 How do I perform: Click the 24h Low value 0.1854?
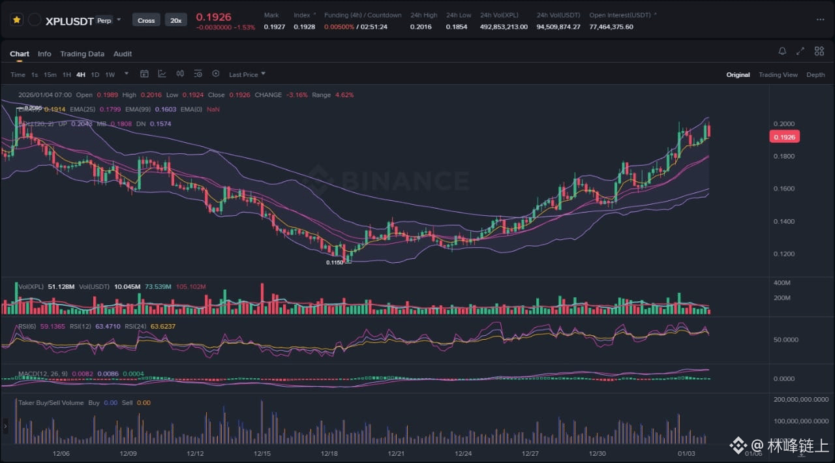[x=457, y=27]
